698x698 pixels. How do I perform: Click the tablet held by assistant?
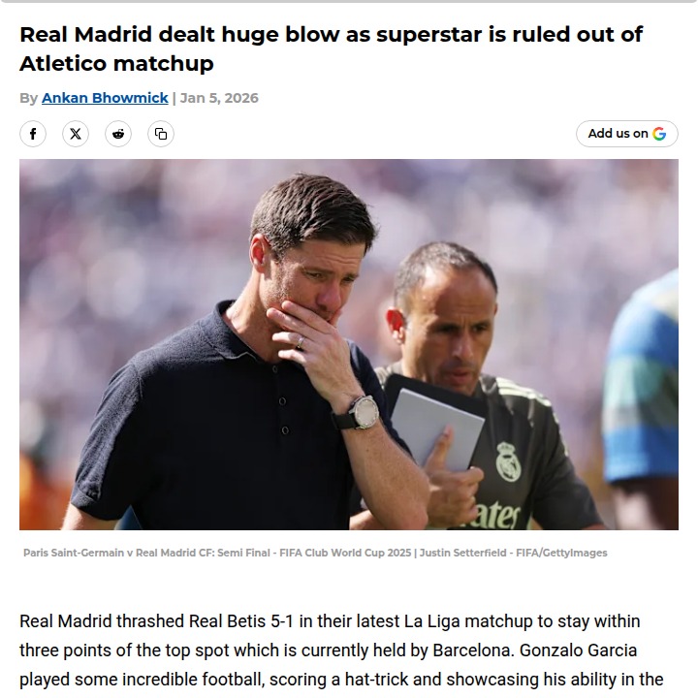click(x=435, y=428)
